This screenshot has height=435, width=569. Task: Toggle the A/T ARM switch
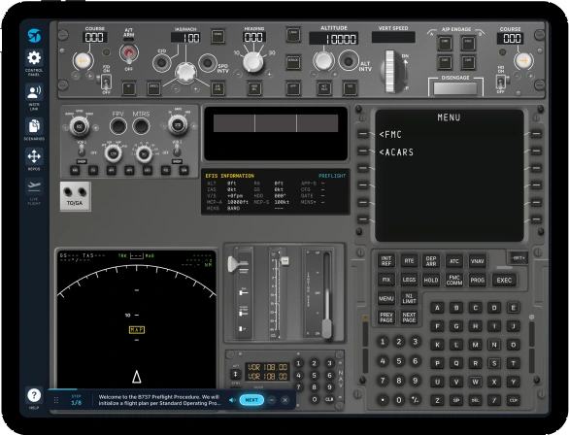click(129, 53)
